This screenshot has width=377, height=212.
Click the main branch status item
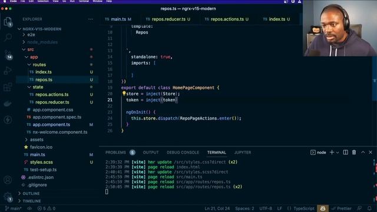[14, 208]
